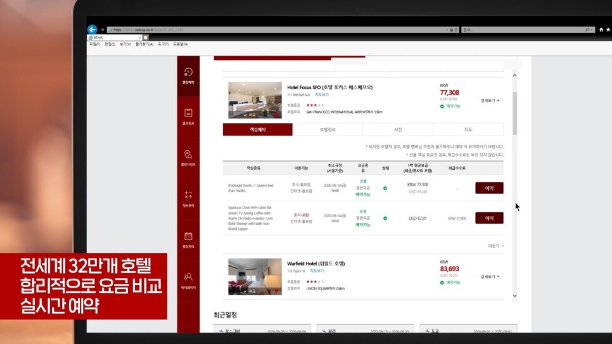Select the 객실예약 tab
Image resolution: width=612 pixels, height=344 pixels.
click(258, 130)
